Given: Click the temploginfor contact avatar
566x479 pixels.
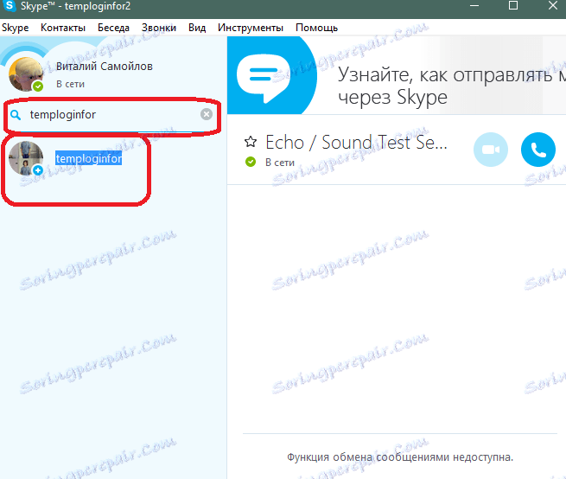Looking at the screenshot, I should [26, 158].
